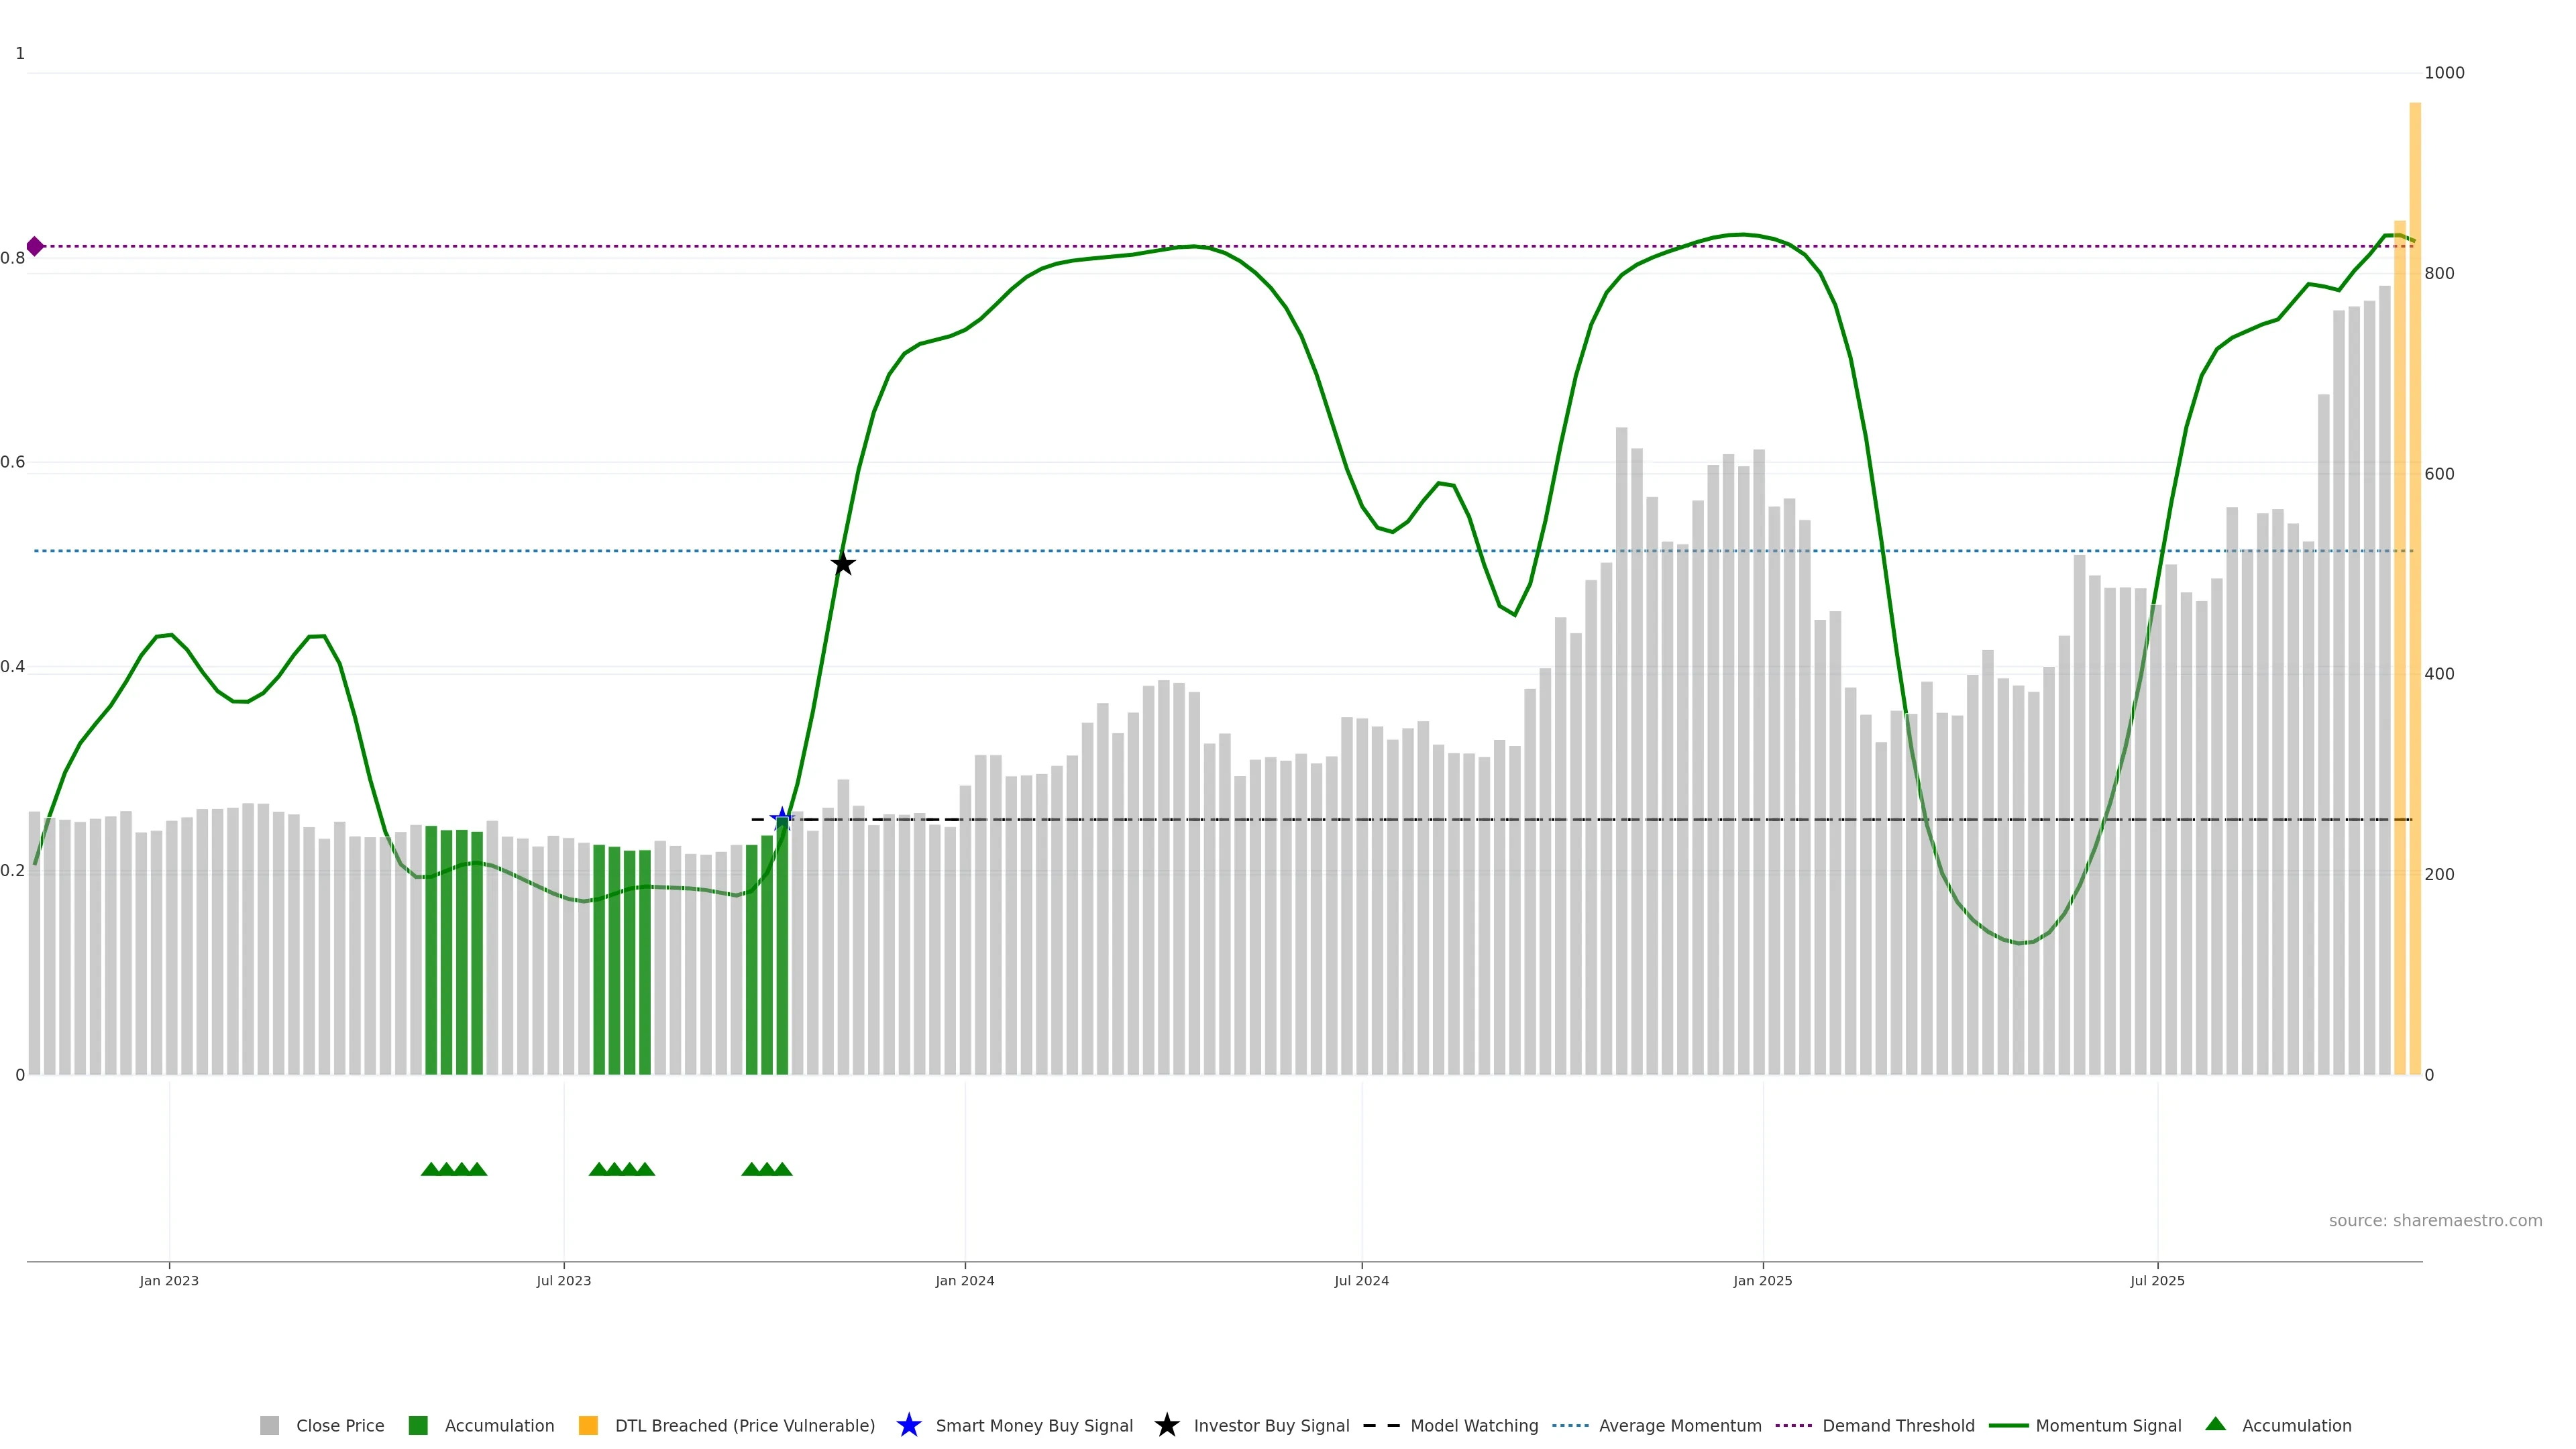The height and width of the screenshot is (1449, 2576).
Task: Click the Jan 2024 axis label
Action: [x=964, y=1280]
